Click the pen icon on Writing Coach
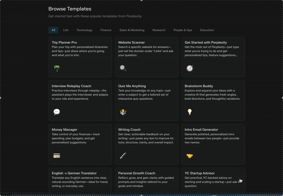This screenshot has width=283, height=196. click(123, 156)
